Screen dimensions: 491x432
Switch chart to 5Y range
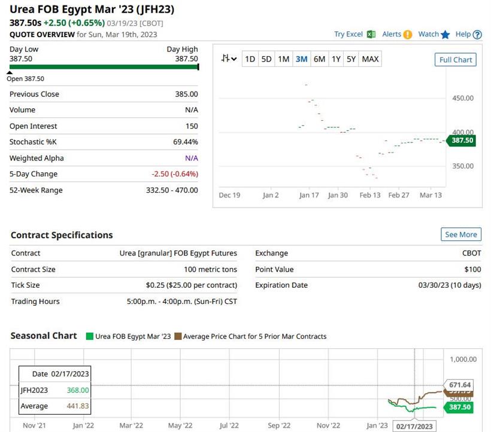[x=351, y=59]
